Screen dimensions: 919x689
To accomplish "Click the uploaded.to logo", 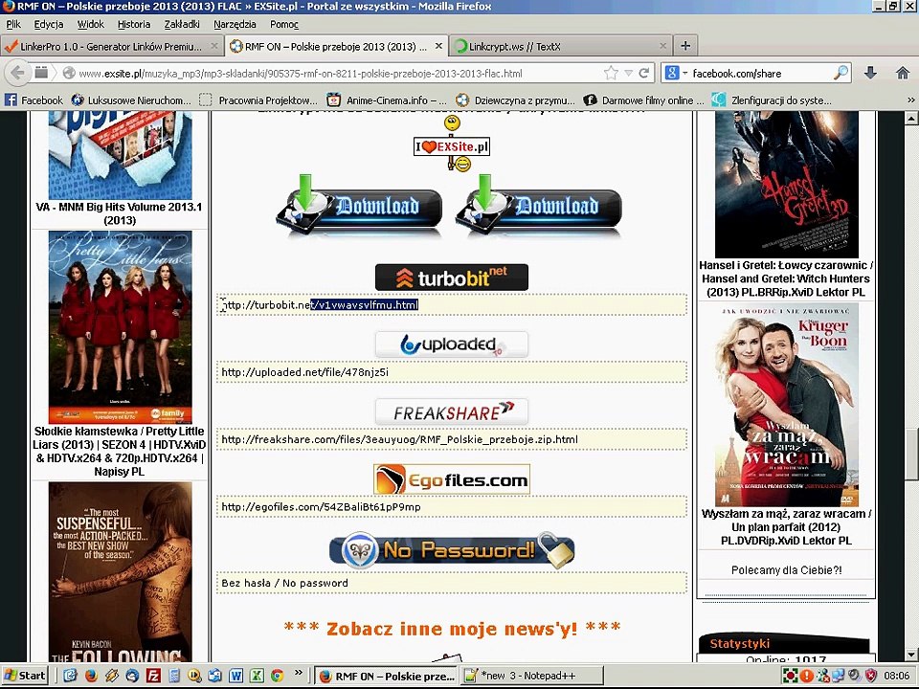I will pyautogui.click(x=451, y=344).
